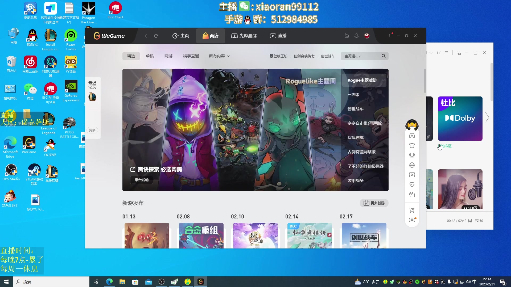Select the 网游 category filter

(168, 56)
